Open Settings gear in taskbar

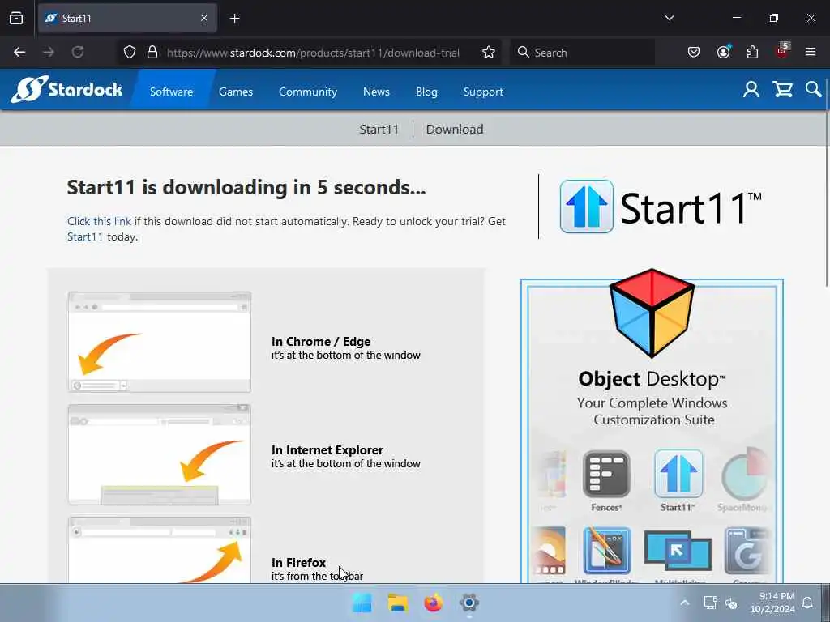[x=469, y=603]
